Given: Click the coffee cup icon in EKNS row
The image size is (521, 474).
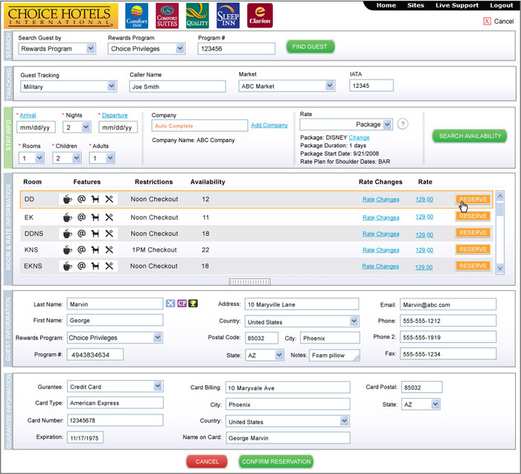Looking at the screenshot, I should [x=68, y=266].
